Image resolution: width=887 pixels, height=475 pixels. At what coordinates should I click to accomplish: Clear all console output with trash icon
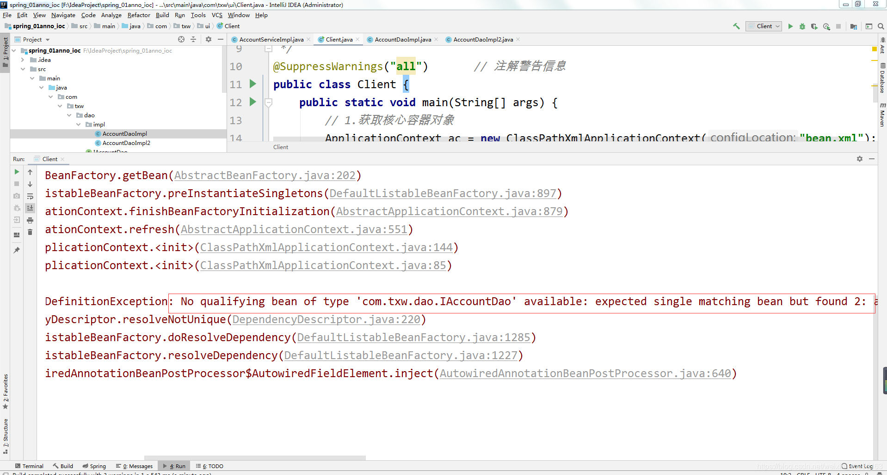coord(30,232)
